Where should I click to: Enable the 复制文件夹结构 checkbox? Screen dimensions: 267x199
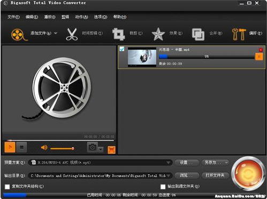(x=7, y=187)
